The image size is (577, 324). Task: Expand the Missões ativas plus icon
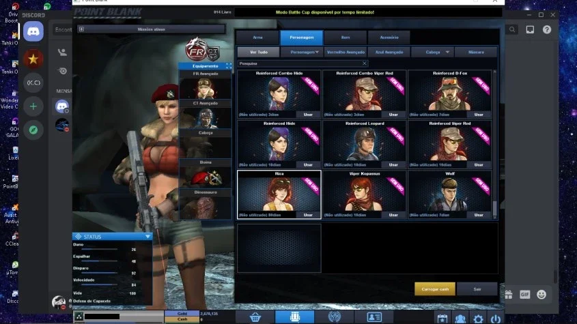pyautogui.click(x=81, y=29)
